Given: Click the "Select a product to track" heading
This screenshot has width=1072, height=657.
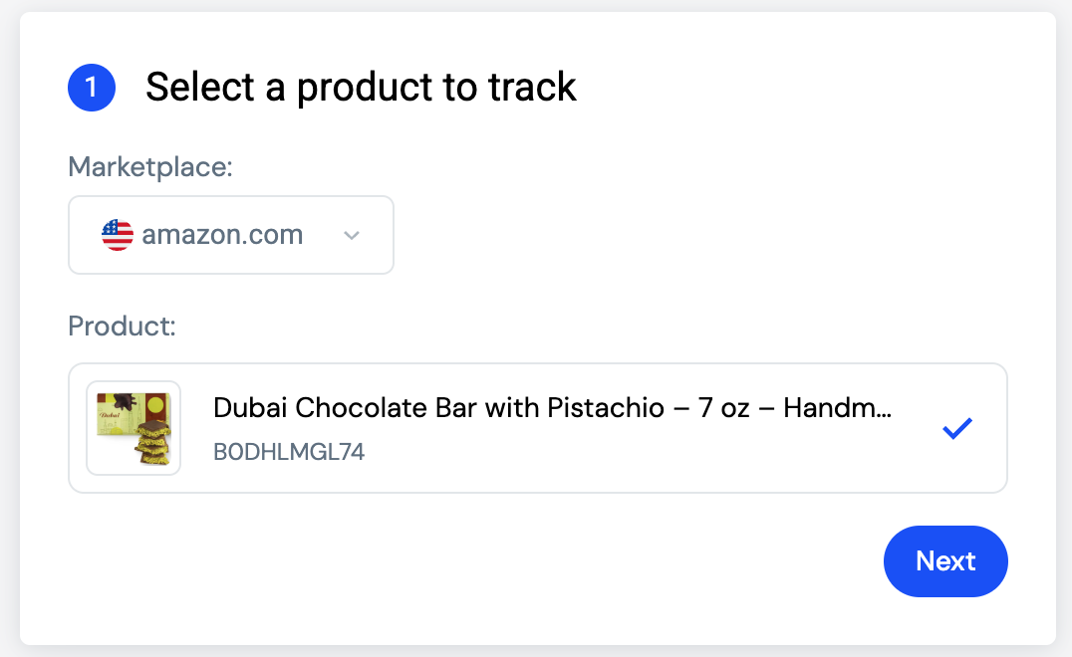Looking at the screenshot, I should 361,88.
